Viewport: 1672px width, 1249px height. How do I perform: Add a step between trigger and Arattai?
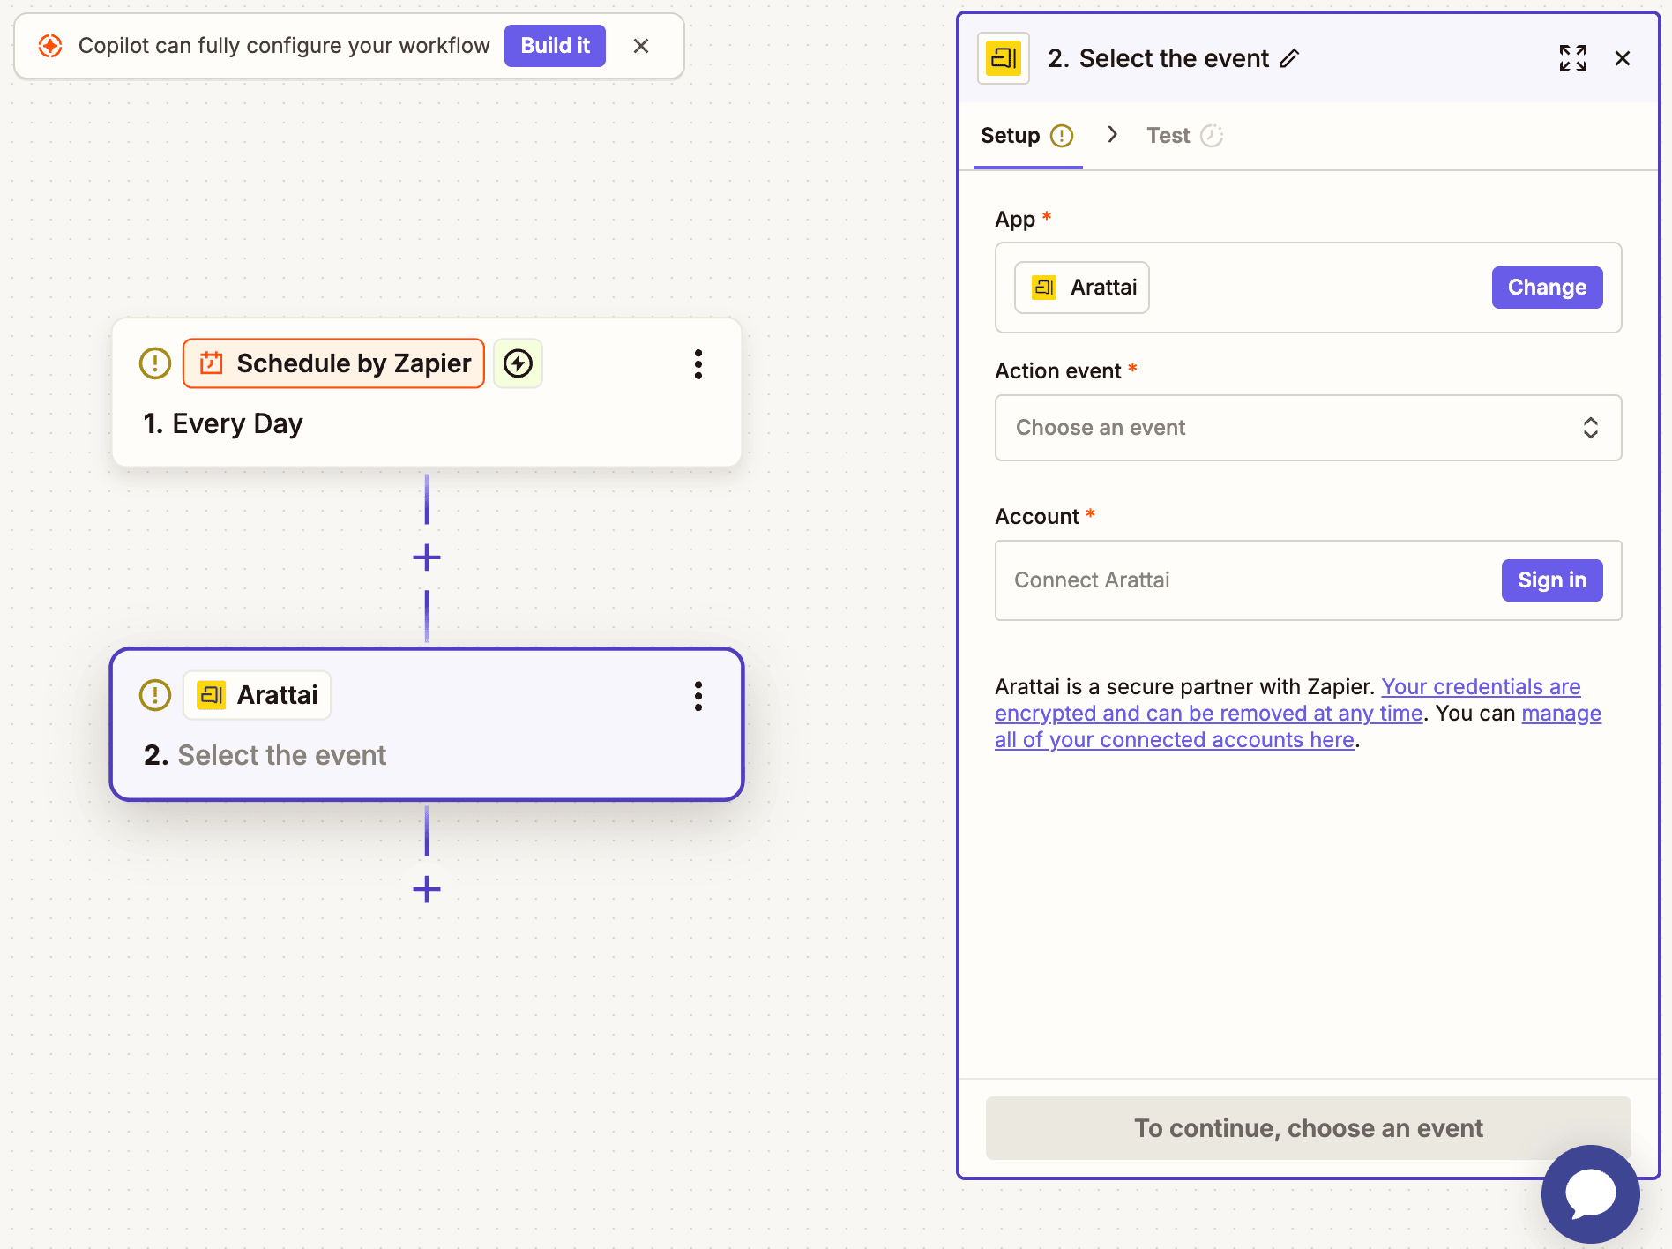tap(427, 557)
